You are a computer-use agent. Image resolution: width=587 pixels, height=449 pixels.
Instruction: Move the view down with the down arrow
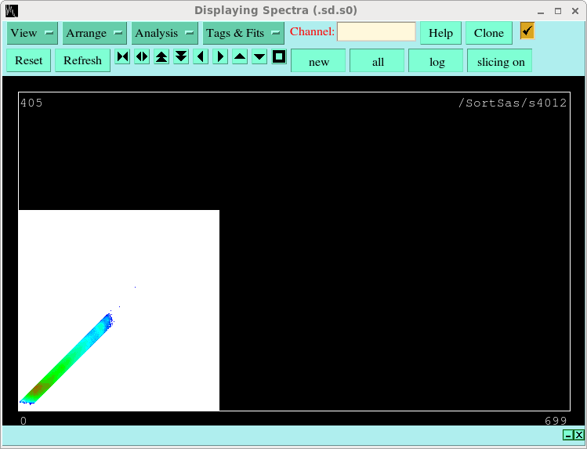pyautogui.click(x=259, y=57)
